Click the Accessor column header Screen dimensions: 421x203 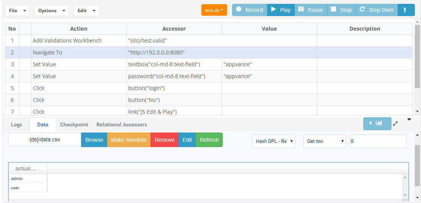click(x=174, y=29)
